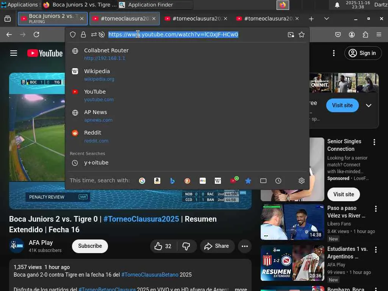The height and width of the screenshot is (291, 388).
Task: Share the video
Action: [217, 246]
